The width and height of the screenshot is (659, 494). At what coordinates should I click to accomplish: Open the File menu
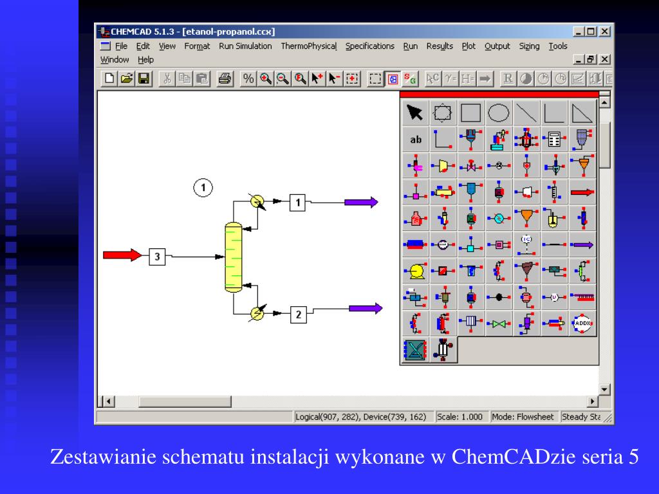point(121,46)
